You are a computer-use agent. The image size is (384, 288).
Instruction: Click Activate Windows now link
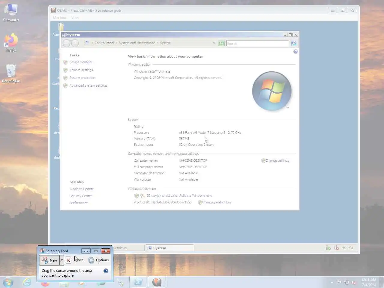196,196
